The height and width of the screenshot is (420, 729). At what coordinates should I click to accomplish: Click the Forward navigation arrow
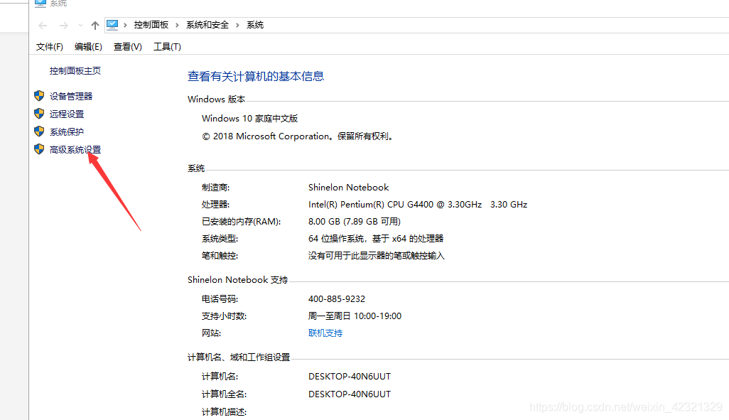(x=64, y=26)
